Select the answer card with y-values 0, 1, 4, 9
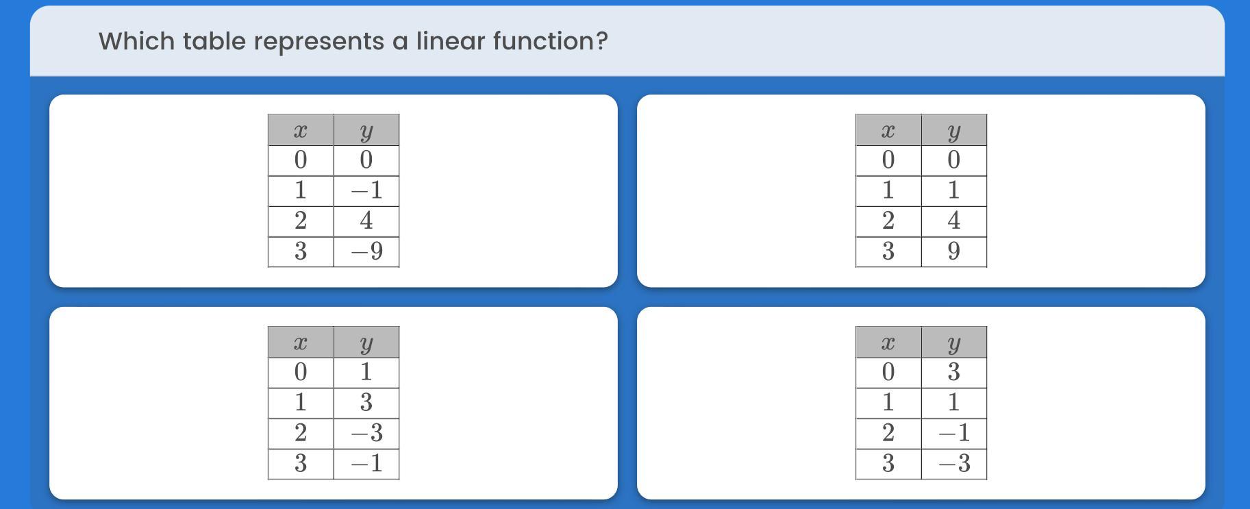The width and height of the screenshot is (1250, 509). click(x=921, y=190)
